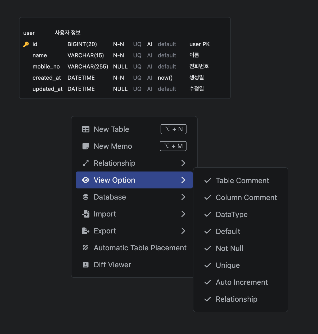
Task: Toggle the AI flag on the id row
Action: [x=149, y=44]
